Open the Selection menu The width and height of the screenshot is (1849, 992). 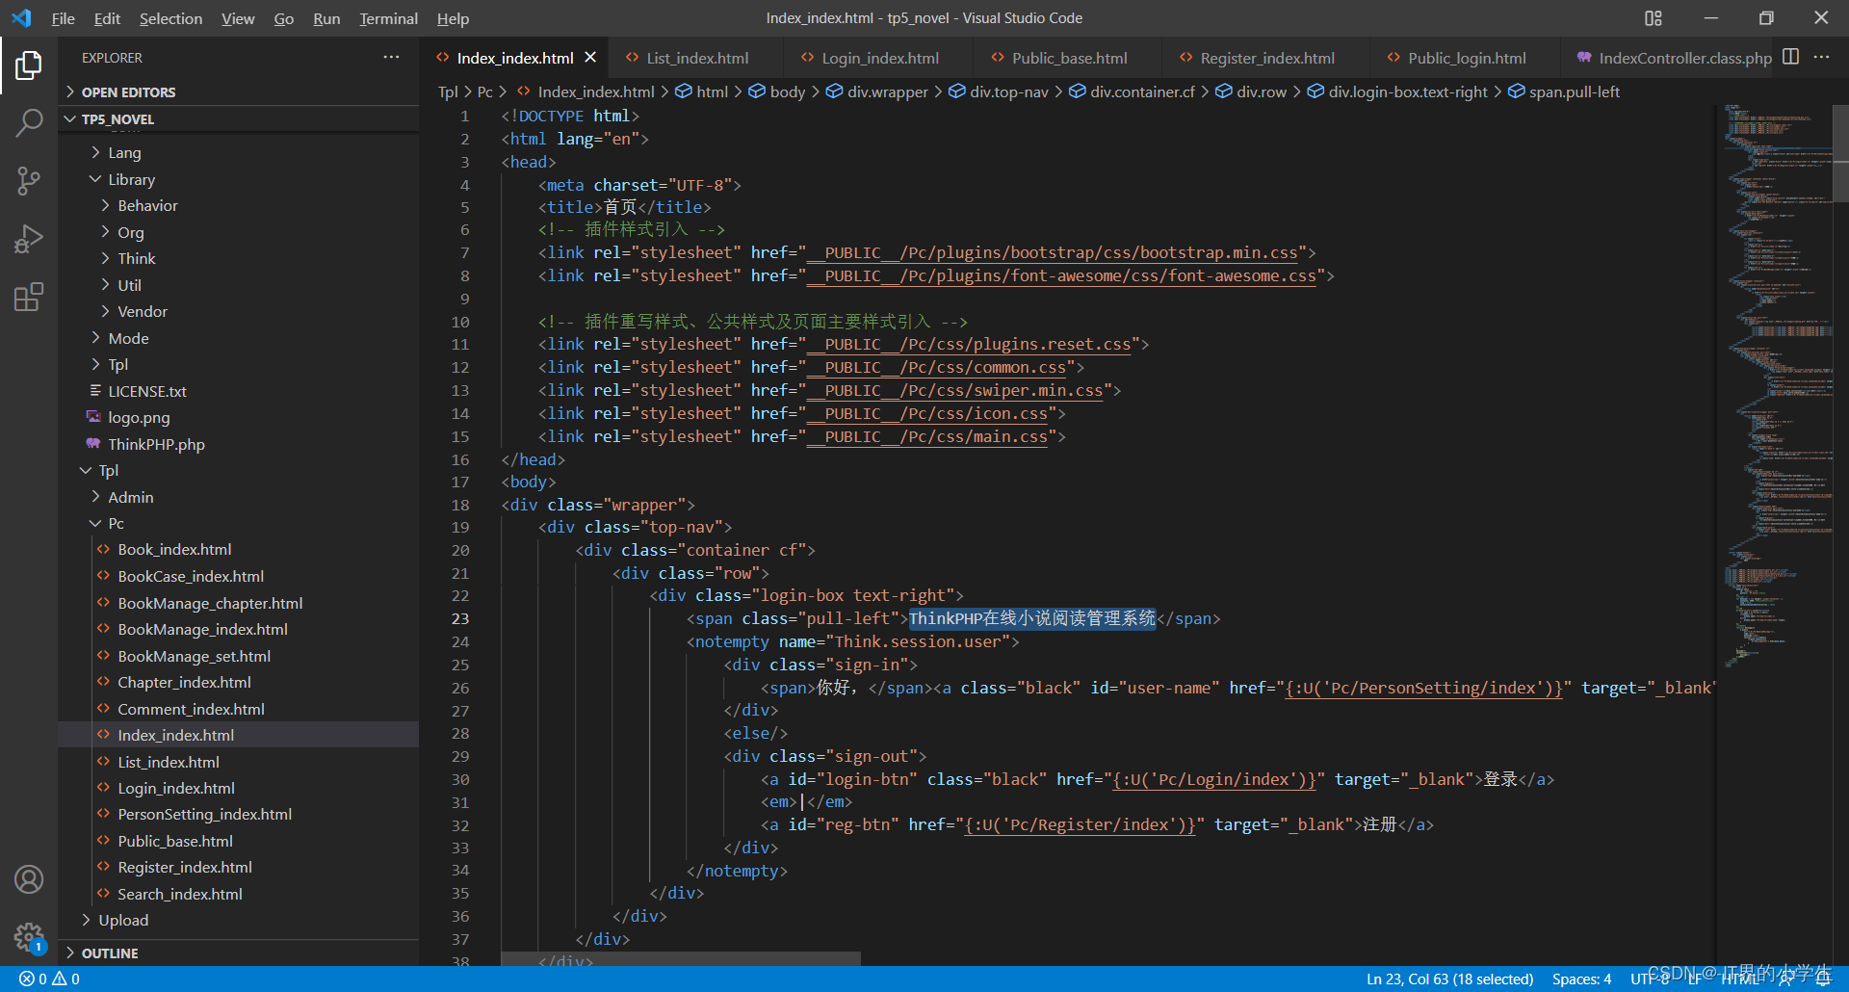click(170, 18)
